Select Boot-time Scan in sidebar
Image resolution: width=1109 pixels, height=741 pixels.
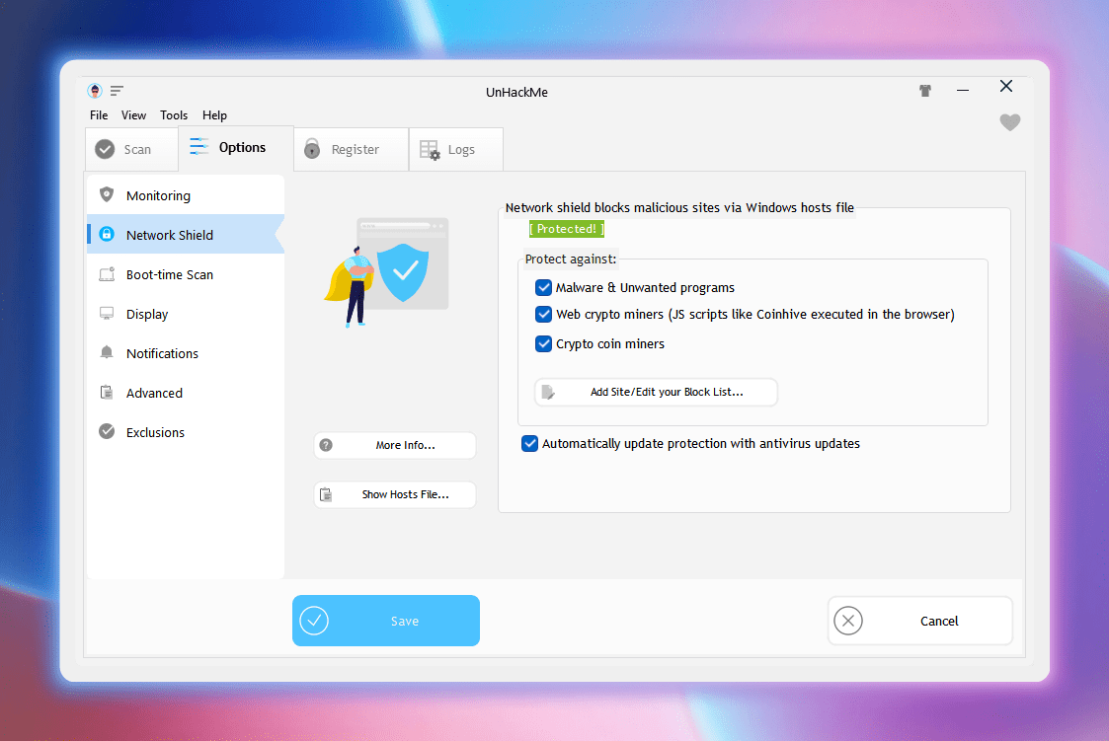tap(169, 274)
